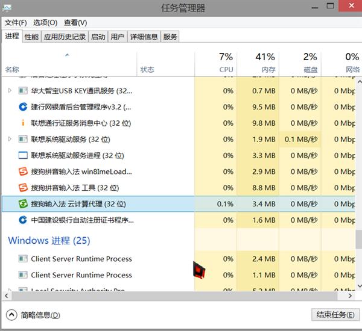Click the 0.1 MB/秒 disk value
The width and height of the screenshot is (362, 331).
301,140
